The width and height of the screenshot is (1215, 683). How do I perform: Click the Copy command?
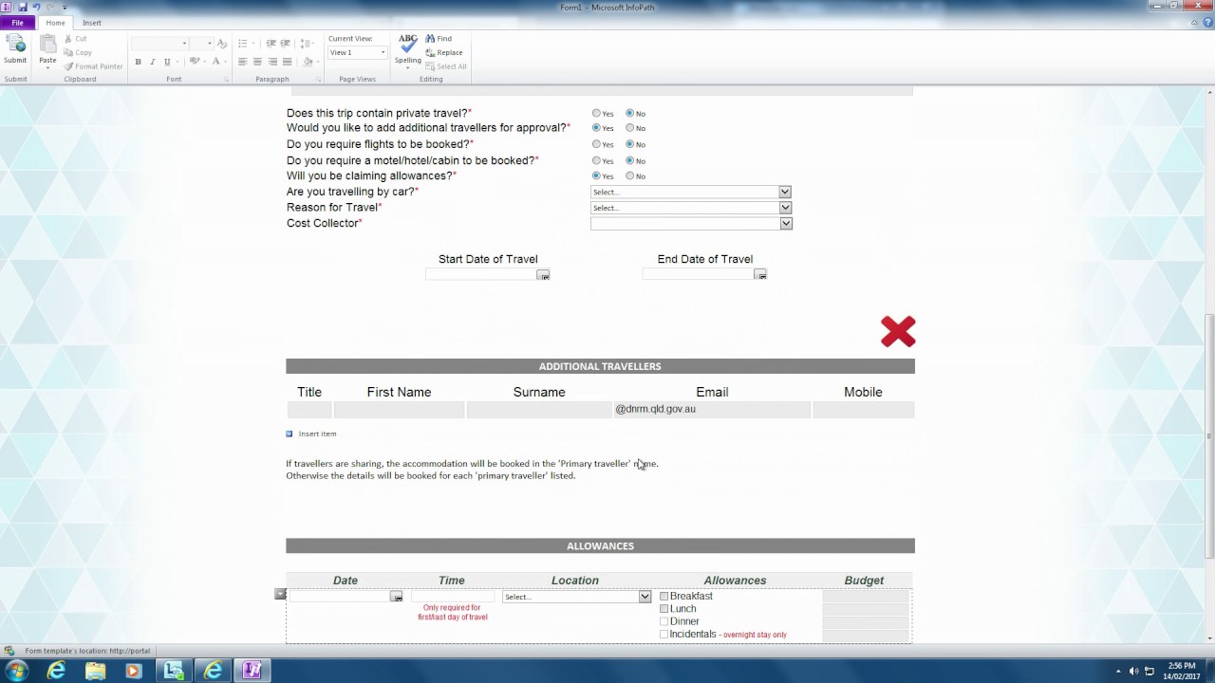78,52
